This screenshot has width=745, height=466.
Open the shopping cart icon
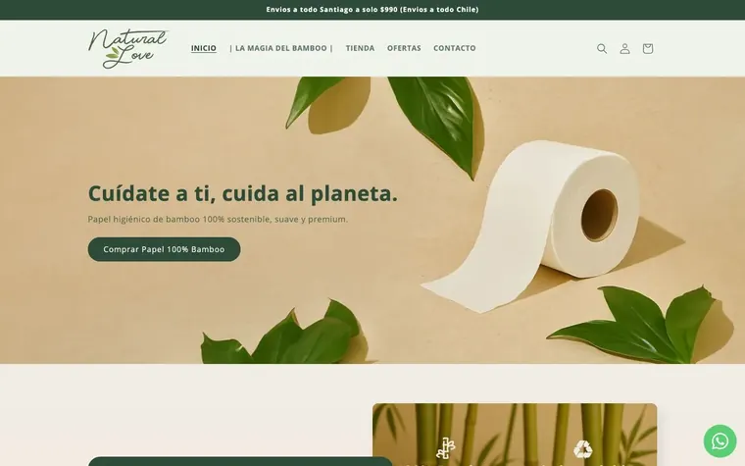(648, 48)
